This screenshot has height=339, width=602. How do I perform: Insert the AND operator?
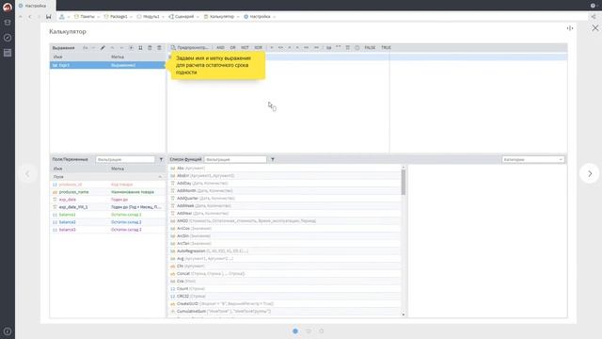220,47
